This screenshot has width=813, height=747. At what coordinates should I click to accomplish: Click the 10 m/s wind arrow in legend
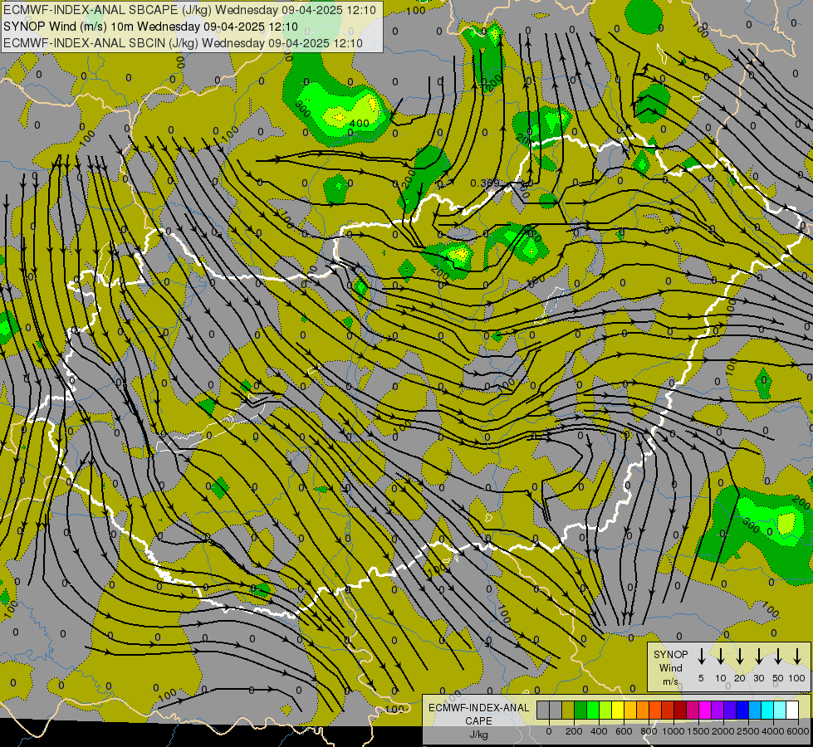pos(720,656)
